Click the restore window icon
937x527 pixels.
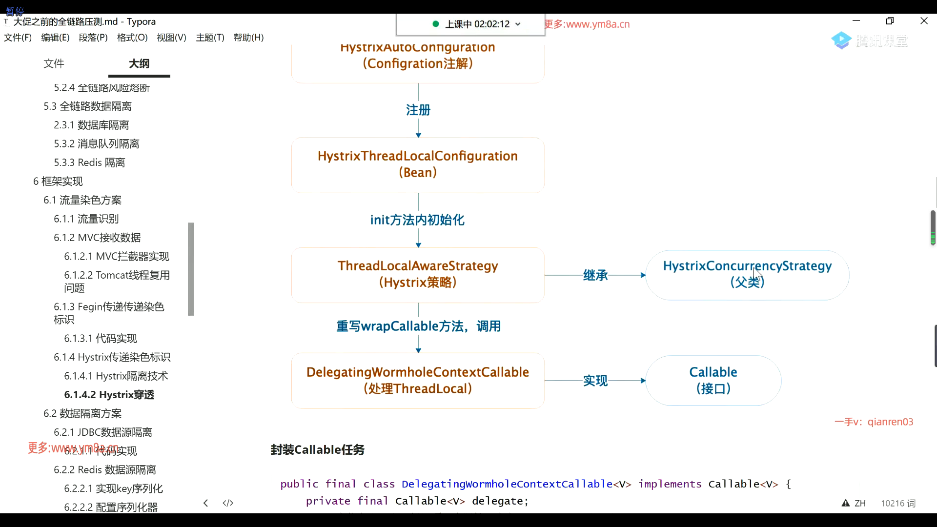tap(890, 21)
